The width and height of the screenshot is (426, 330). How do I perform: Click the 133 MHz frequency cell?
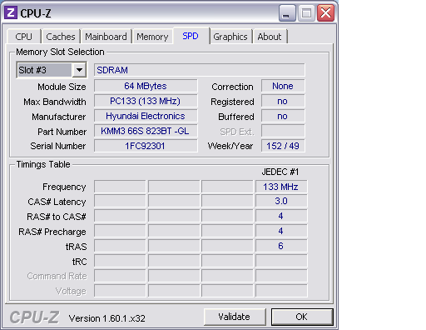pyautogui.click(x=281, y=187)
